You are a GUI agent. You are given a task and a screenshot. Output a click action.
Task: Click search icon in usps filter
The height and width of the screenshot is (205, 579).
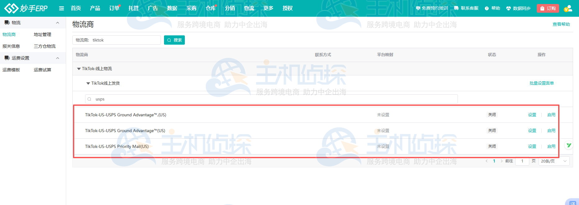pyautogui.click(x=89, y=99)
